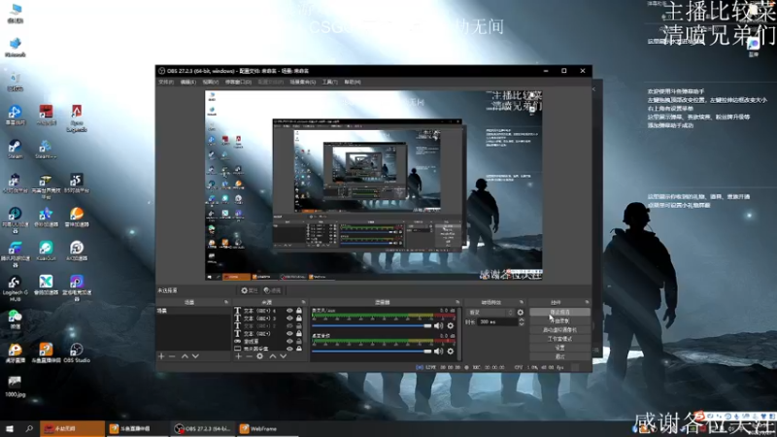Select the display capture source row
777x437 pixels.
pyautogui.click(x=269, y=349)
